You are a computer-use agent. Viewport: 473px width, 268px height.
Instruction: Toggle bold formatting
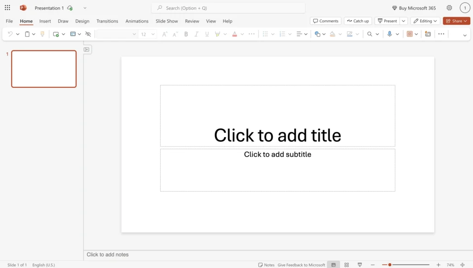(x=186, y=34)
